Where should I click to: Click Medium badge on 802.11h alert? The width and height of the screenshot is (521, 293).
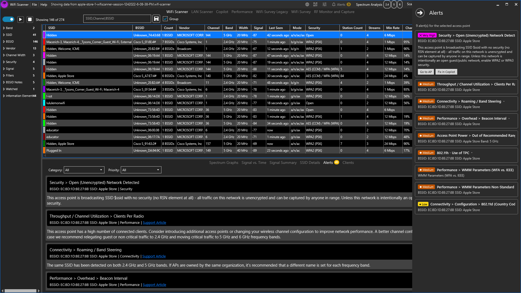point(426,153)
